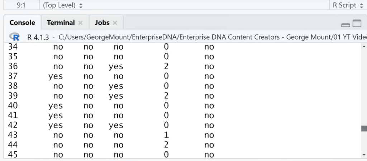Click the R 4.1.3 version label
Screen dimensions: 367x161
point(38,37)
